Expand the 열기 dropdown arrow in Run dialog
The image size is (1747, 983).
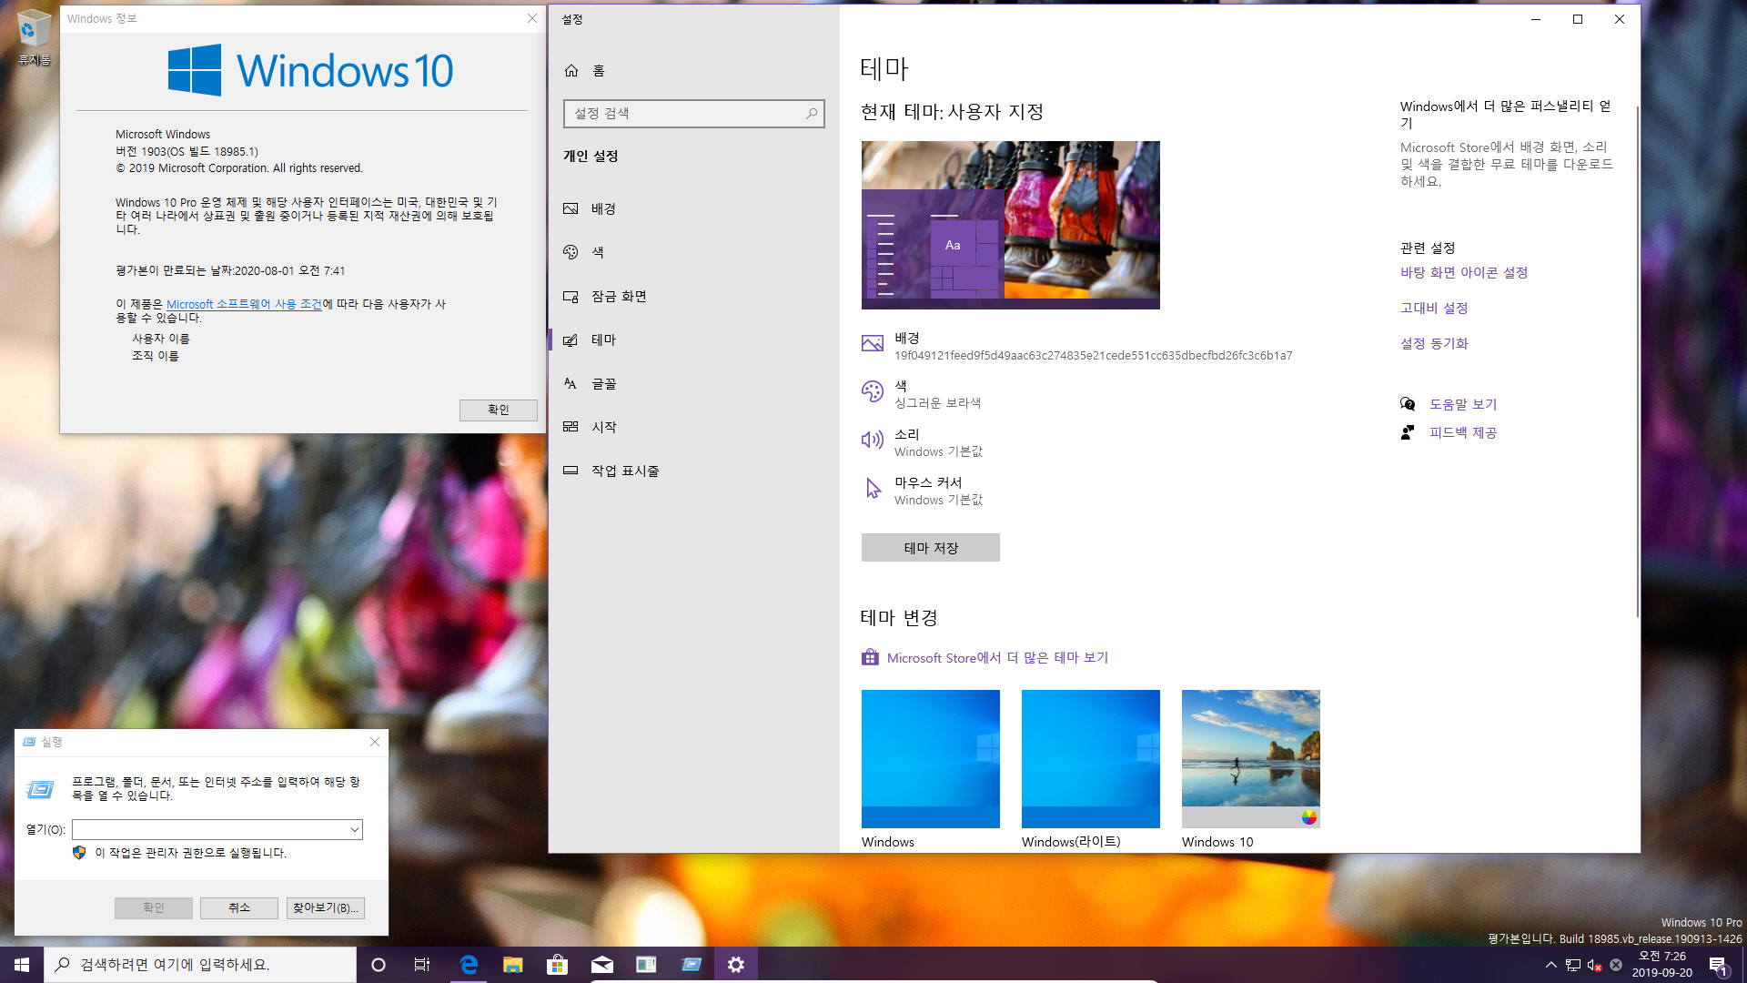(x=354, y=829)
